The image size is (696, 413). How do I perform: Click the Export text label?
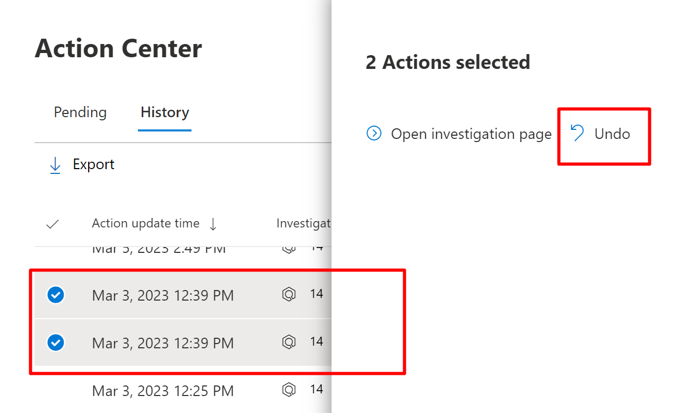(94, 165)
